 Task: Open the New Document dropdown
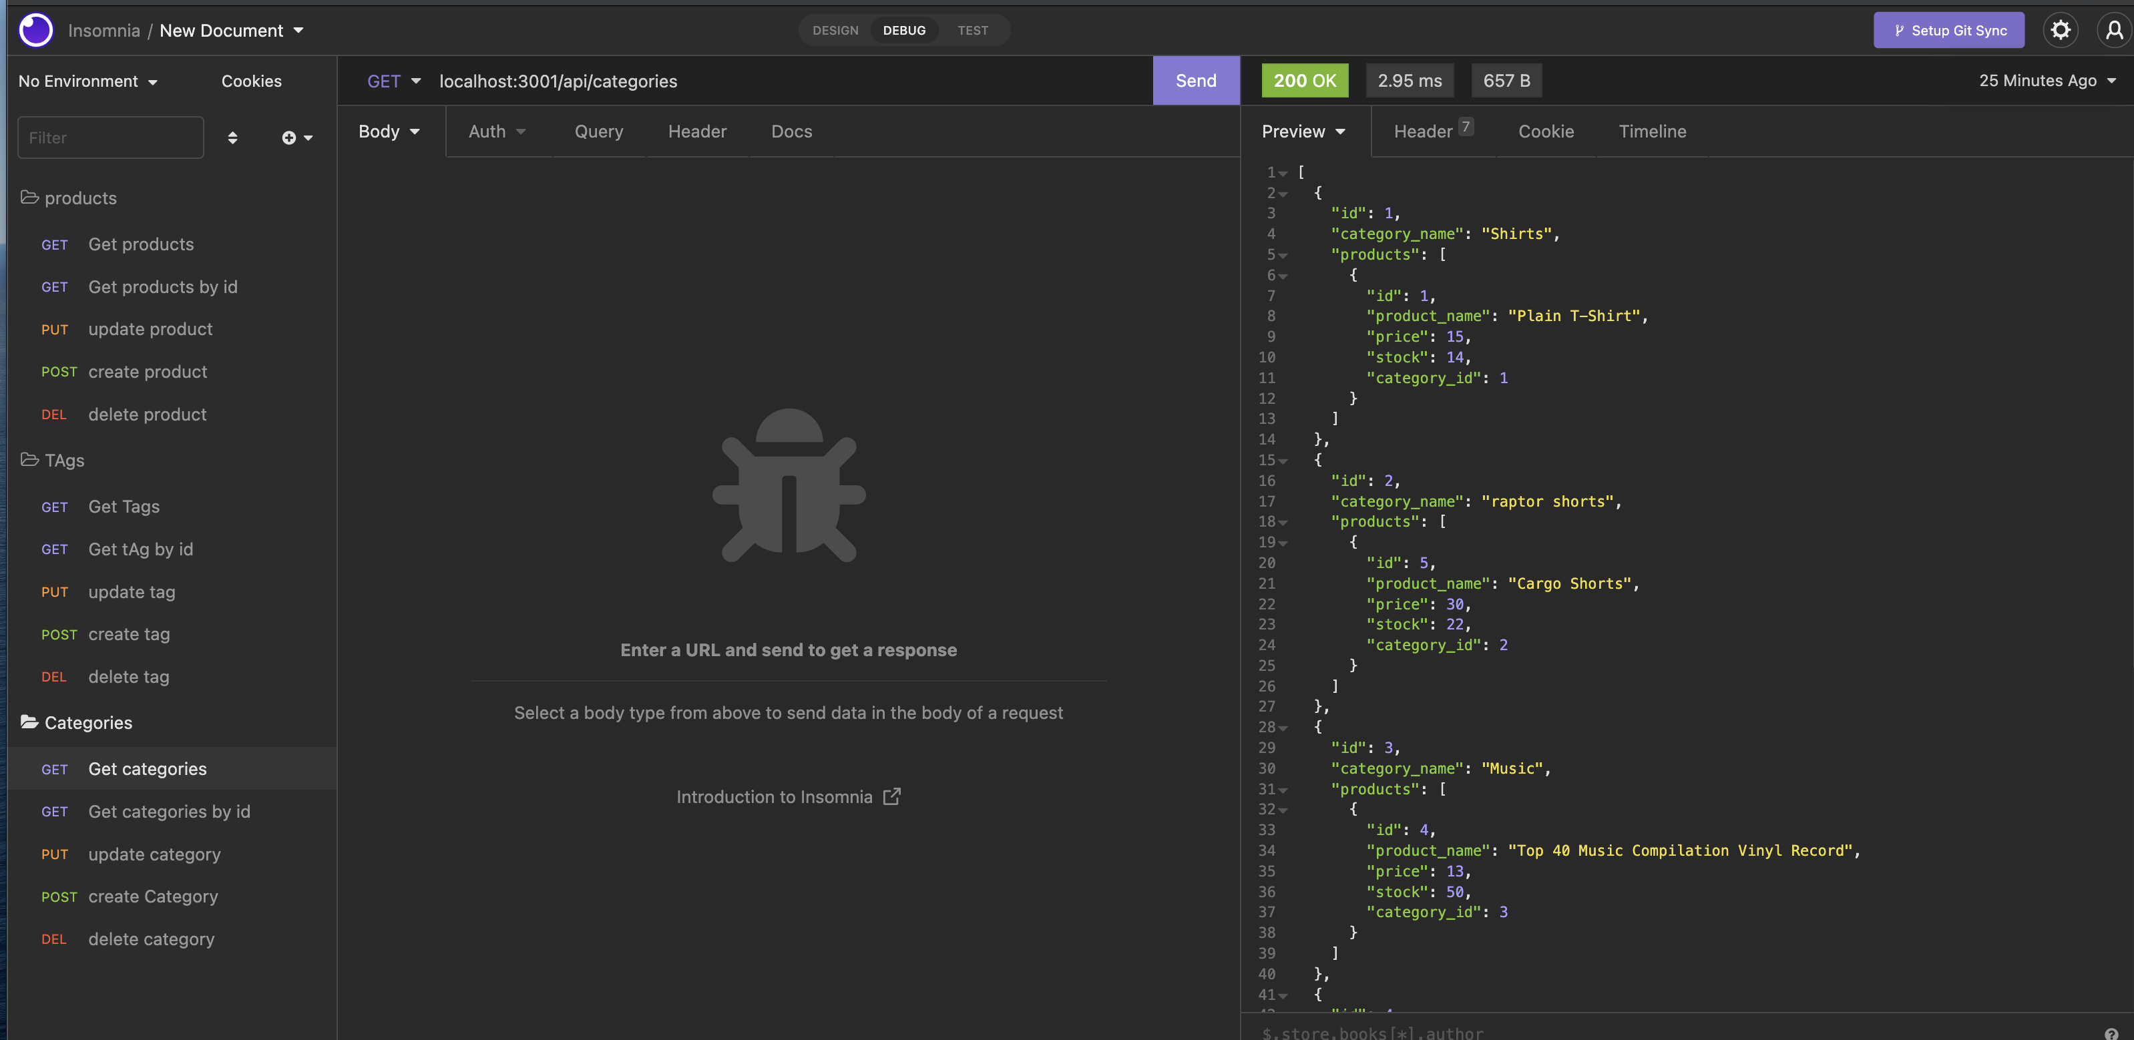coord(231,31)
